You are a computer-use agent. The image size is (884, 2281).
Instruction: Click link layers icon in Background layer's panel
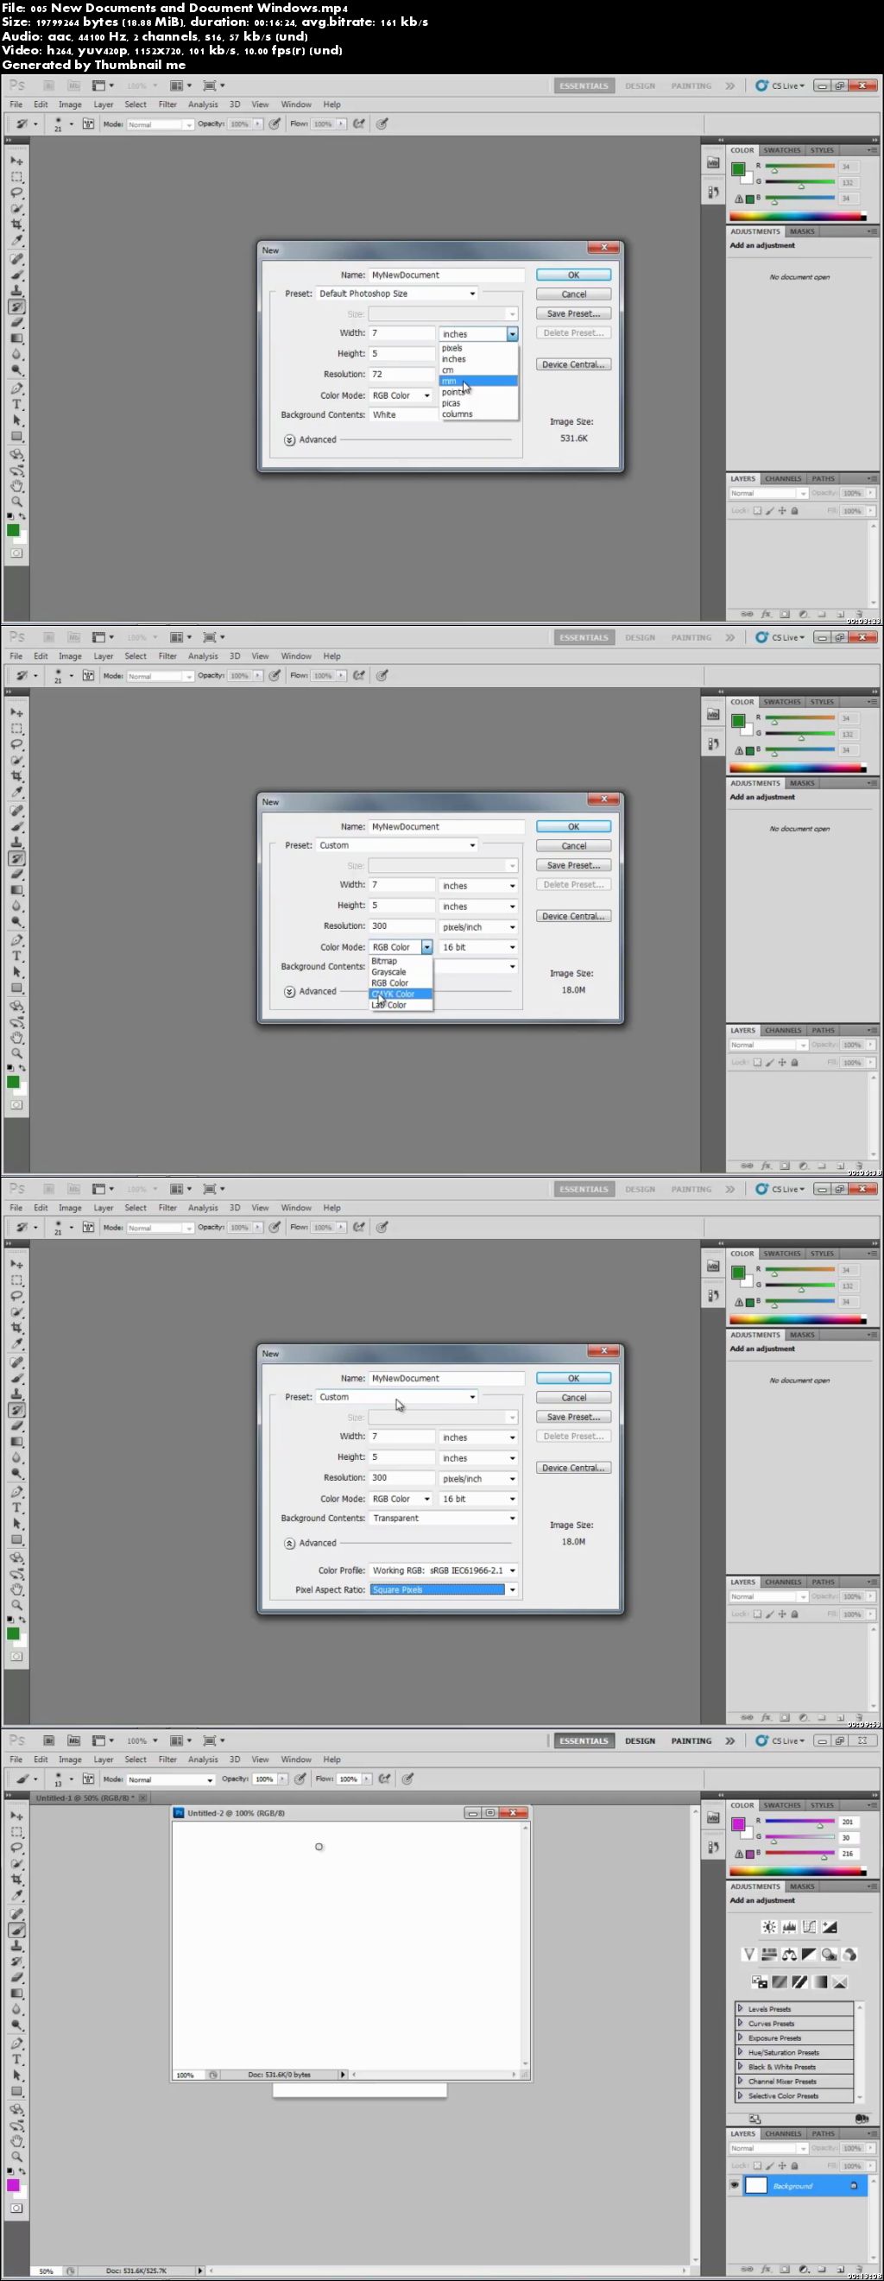pyautogui.click(x=747, y=2270)
